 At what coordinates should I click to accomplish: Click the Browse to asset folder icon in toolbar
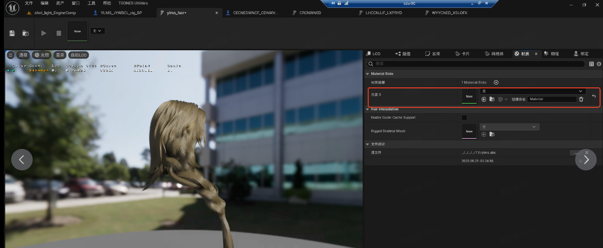(25, 33)
